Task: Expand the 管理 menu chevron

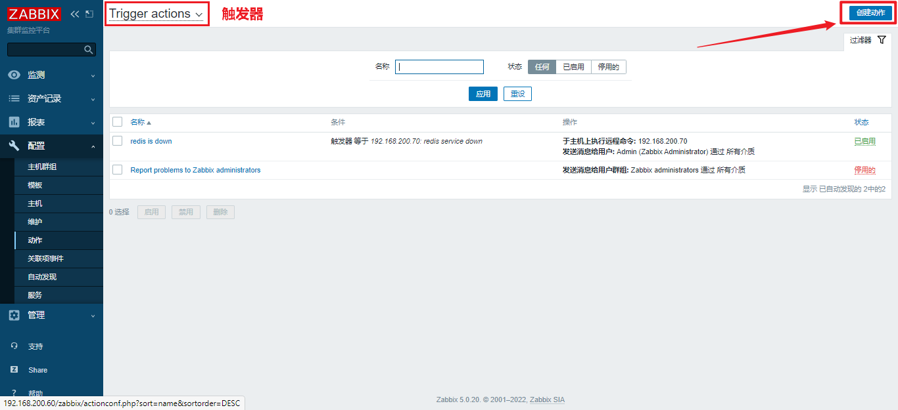Action: pyautogui.click(x=93, y=316)
